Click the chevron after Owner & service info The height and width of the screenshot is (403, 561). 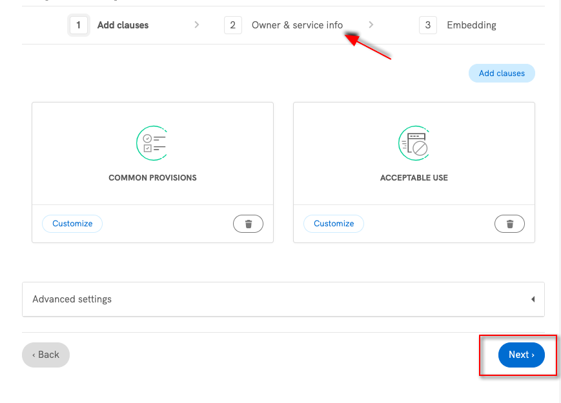click(371, 25)
